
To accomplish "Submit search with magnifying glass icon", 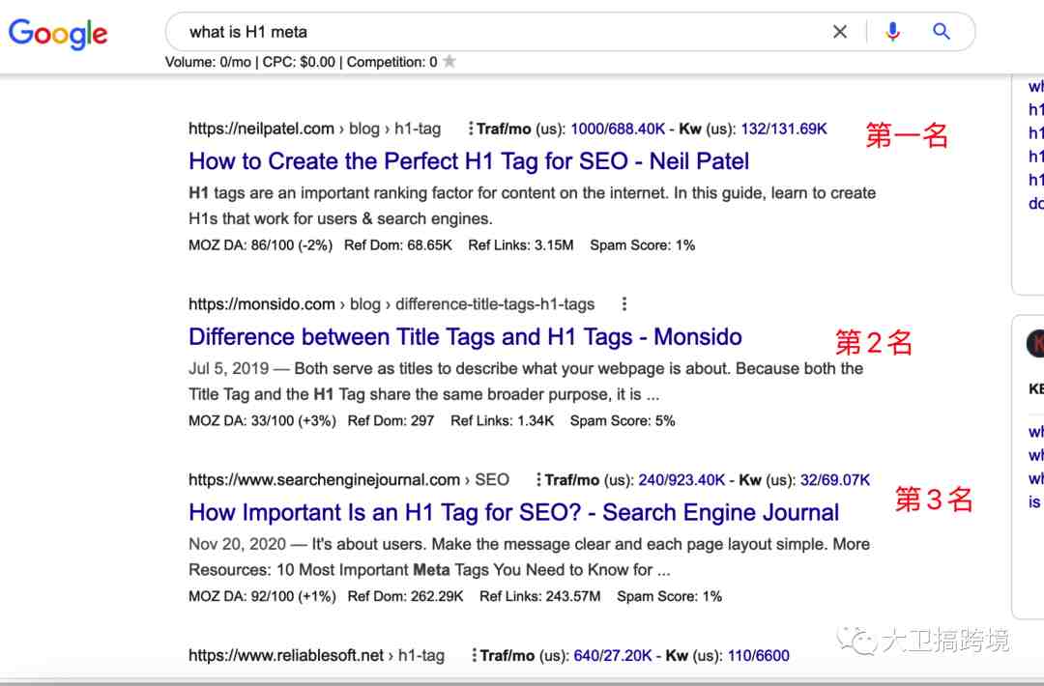I will click(x=941, y=31).
